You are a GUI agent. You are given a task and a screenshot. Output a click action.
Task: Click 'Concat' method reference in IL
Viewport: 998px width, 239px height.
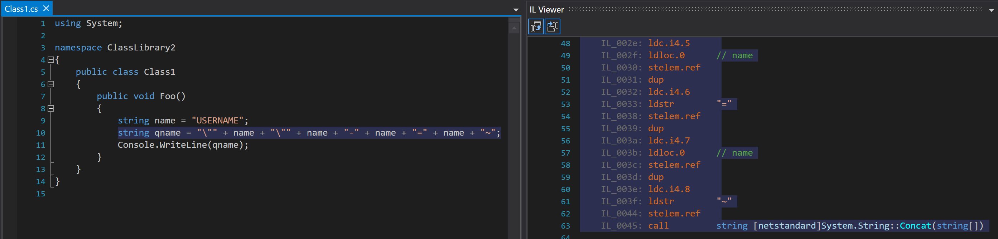coord(915,225)
